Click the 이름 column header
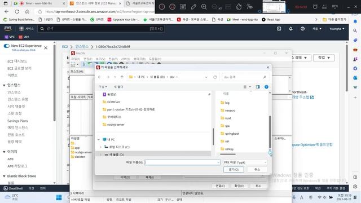The width and height of the screenshot is (361, 203). pyautogui.click(x=226, y=94)
